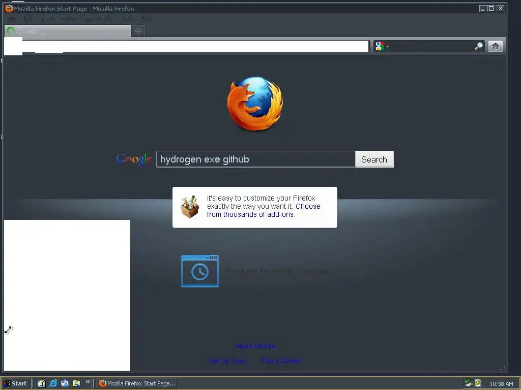Click the network tray icon
521x390 pixels.
point(469,383)
